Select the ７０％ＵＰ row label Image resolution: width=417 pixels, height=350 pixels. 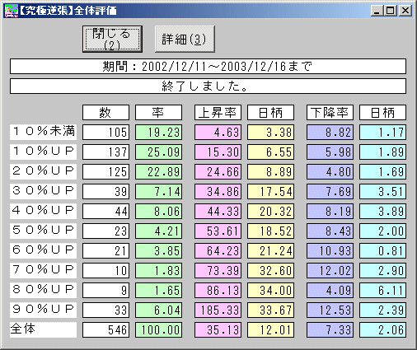click(44, 270)
